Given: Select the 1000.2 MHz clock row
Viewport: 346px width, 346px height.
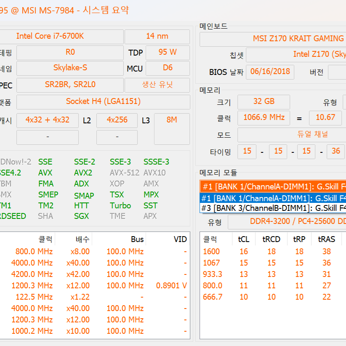Looking at the screenshot, I should (x=95, y=331).
